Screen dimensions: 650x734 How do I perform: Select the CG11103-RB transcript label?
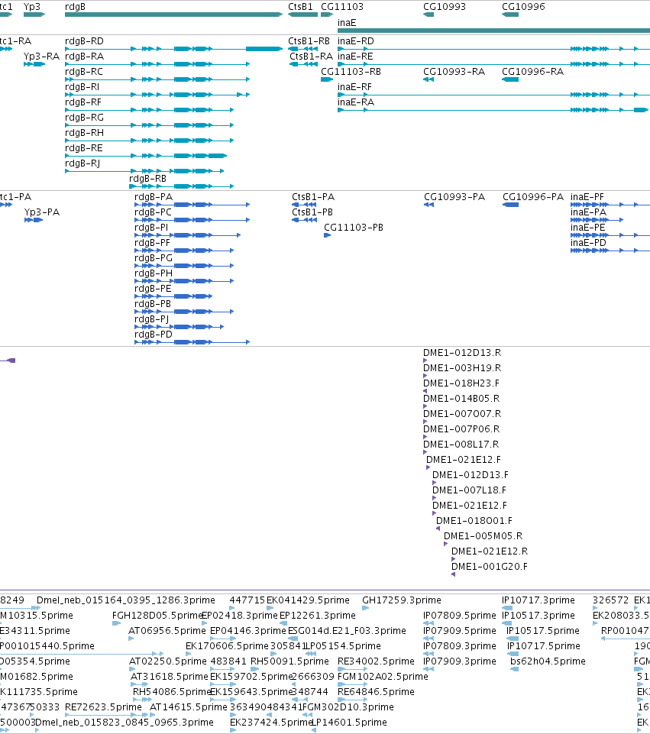(x=351, y=72)
